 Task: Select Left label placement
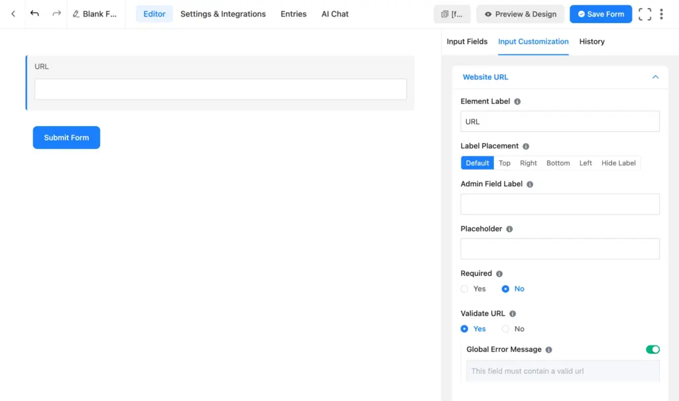pos(586,163)
